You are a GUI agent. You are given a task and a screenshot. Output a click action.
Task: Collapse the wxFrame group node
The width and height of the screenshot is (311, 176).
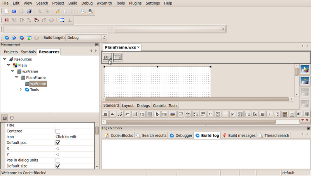[x=13, y=71]
